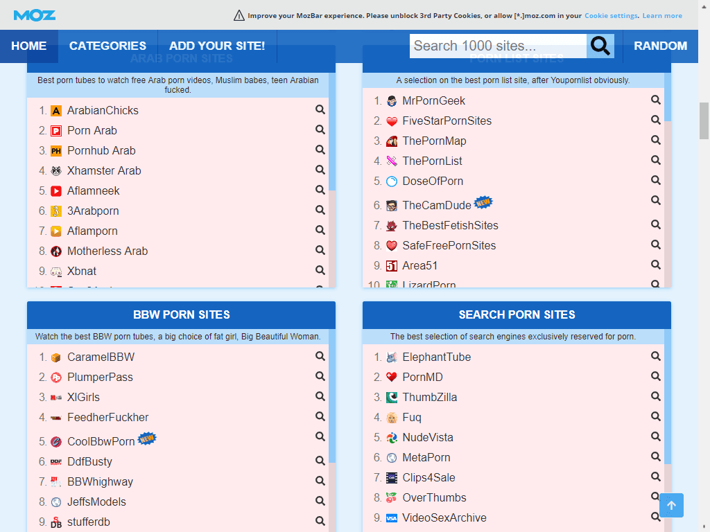Image resolution: width=710 pixels, height=532 pixels.
Task: Click the magnifier icon next to CaramelBBW
Action: [320, 356]
